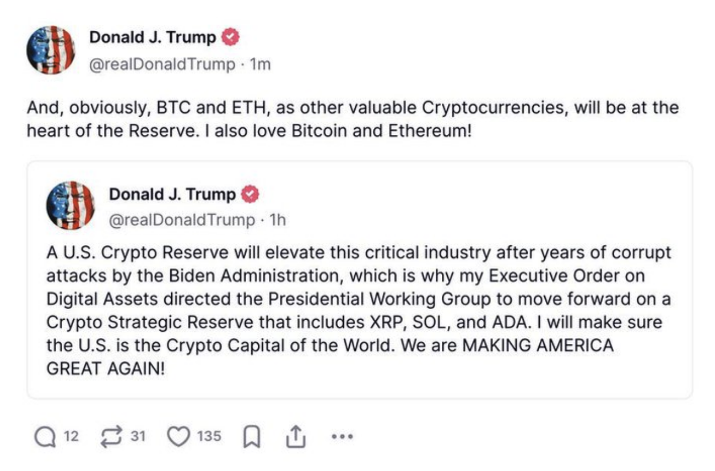The height and width of the screenshot is (471, 715).
Task: Click the 135 likes count
Action: pos(209,437)
